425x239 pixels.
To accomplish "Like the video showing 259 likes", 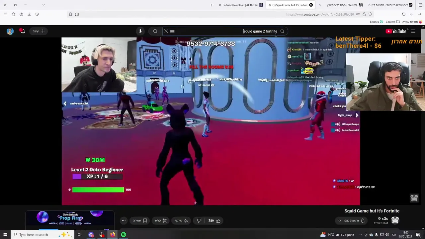I will (215, 220).
